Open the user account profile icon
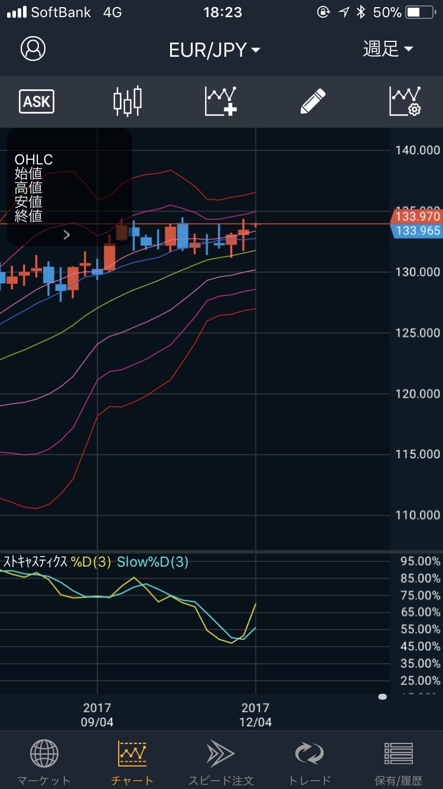This screenshot has height=789, width=443. click(x=33, y=48)
